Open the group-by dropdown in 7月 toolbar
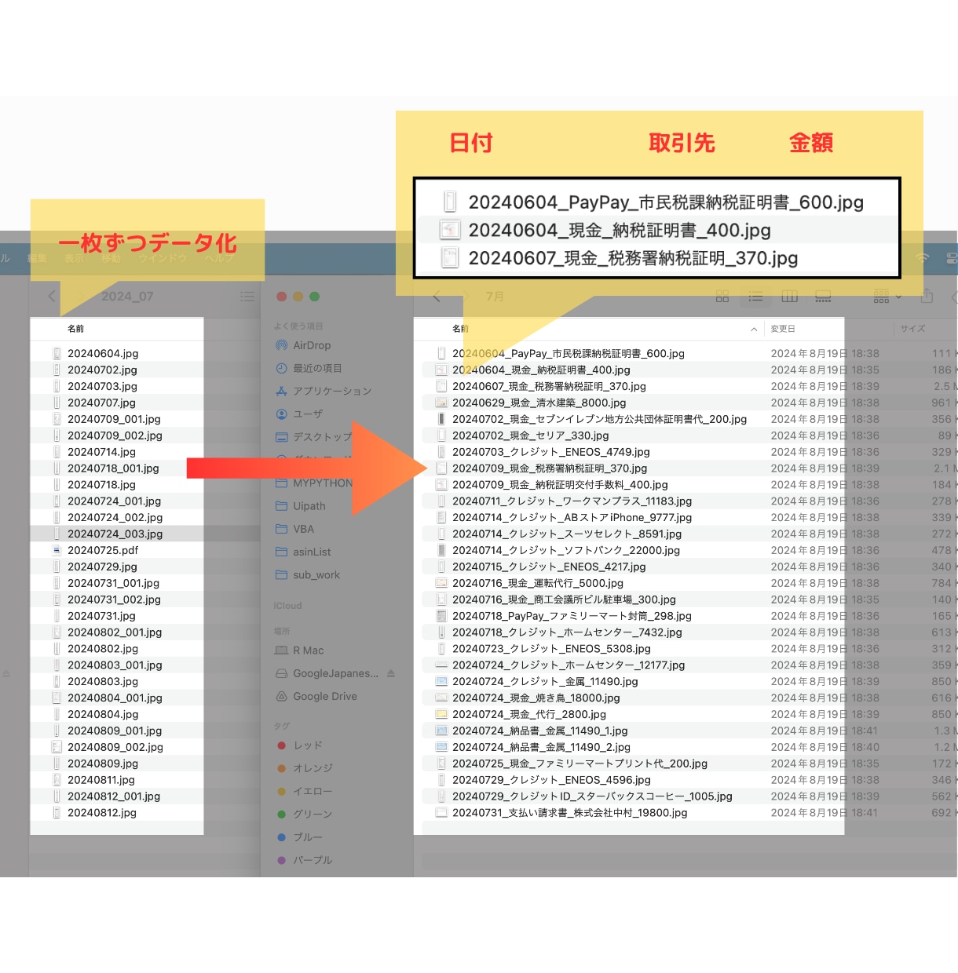Image resolution: width=958 pixels, height=973 pixels. 887,297
